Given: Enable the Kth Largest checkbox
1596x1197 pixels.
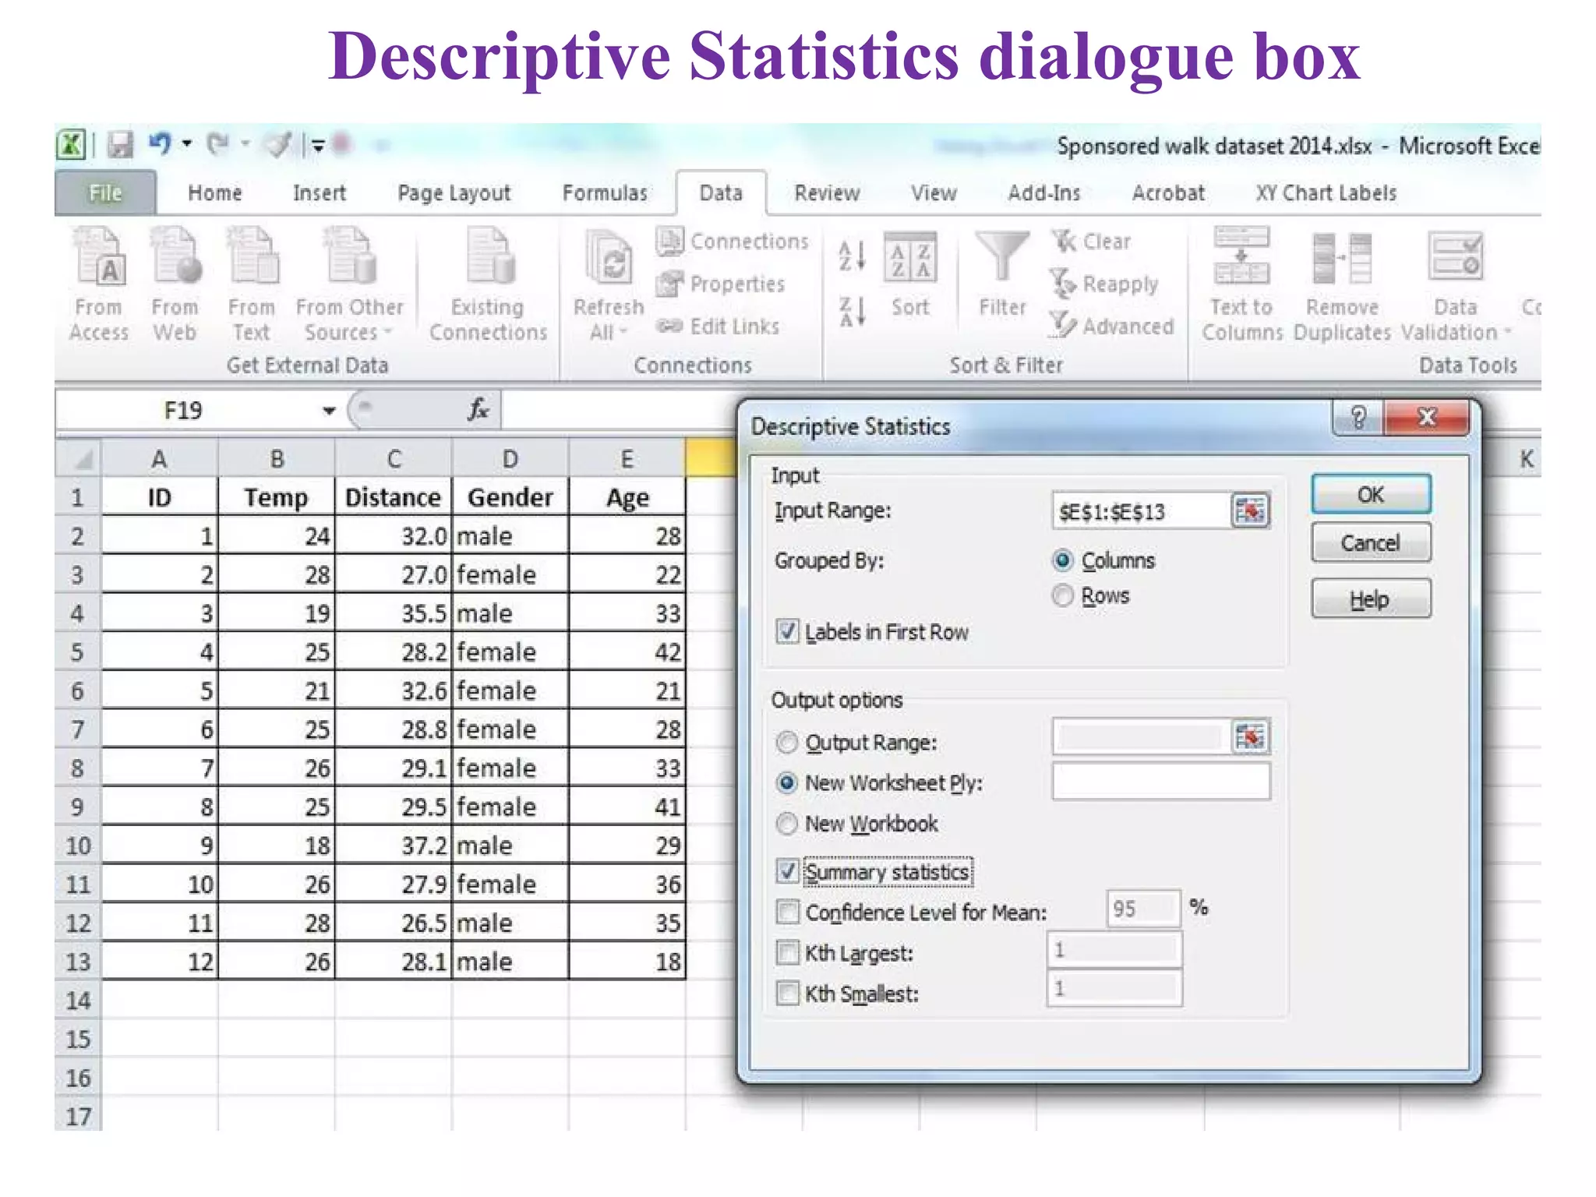Looking at the screenshot, I should tap(788, 953).
